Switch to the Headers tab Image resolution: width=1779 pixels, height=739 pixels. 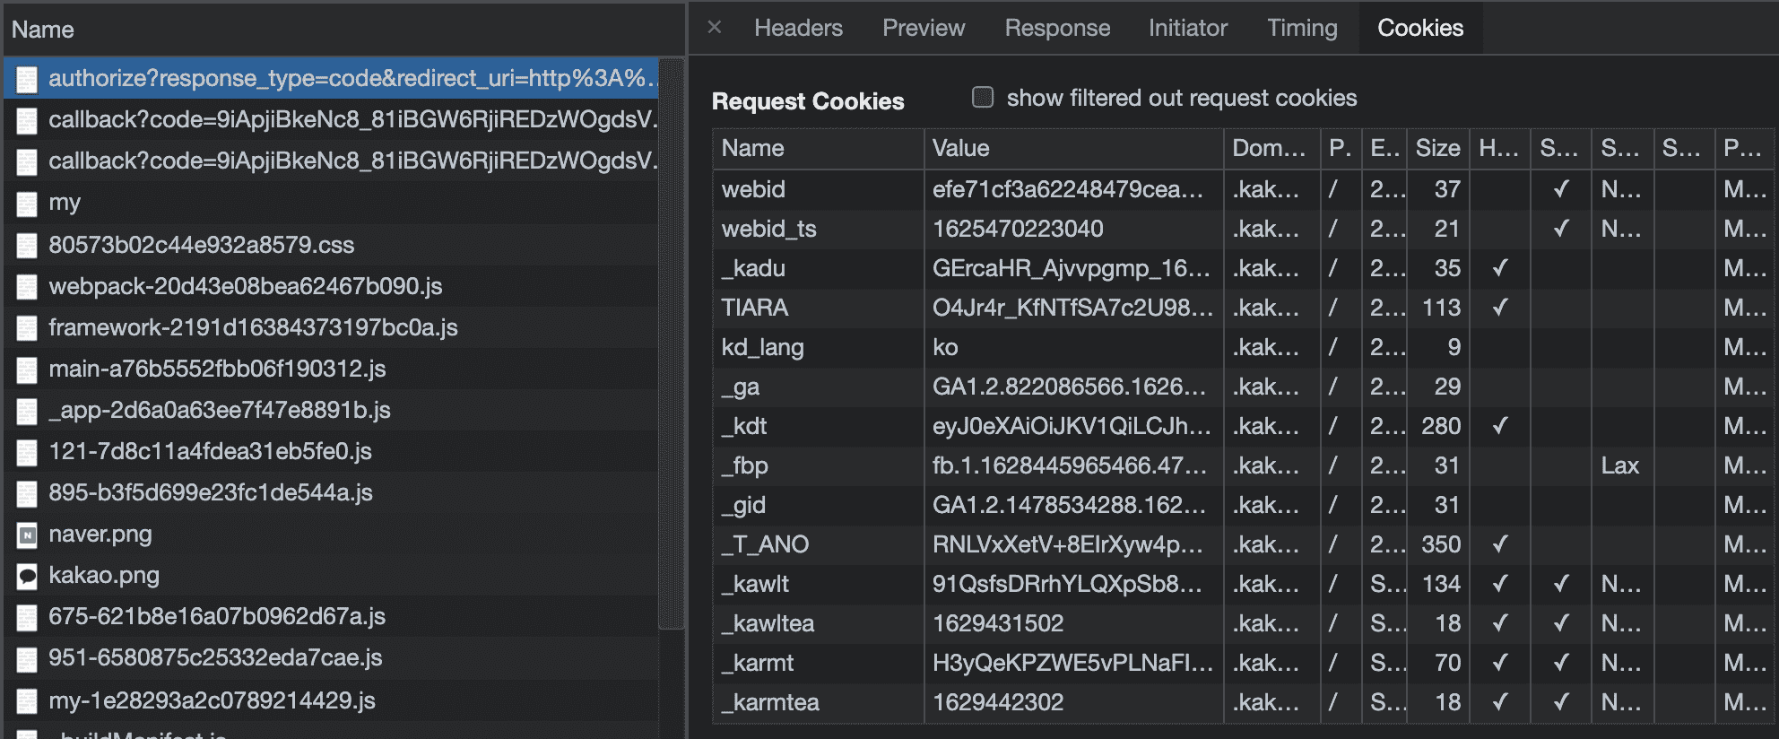[x=798, y=28]
